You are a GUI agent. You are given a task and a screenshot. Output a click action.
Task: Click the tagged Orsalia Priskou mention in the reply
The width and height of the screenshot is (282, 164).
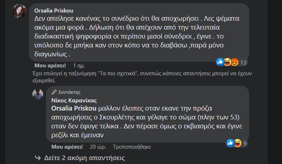(x=74, y=108)
